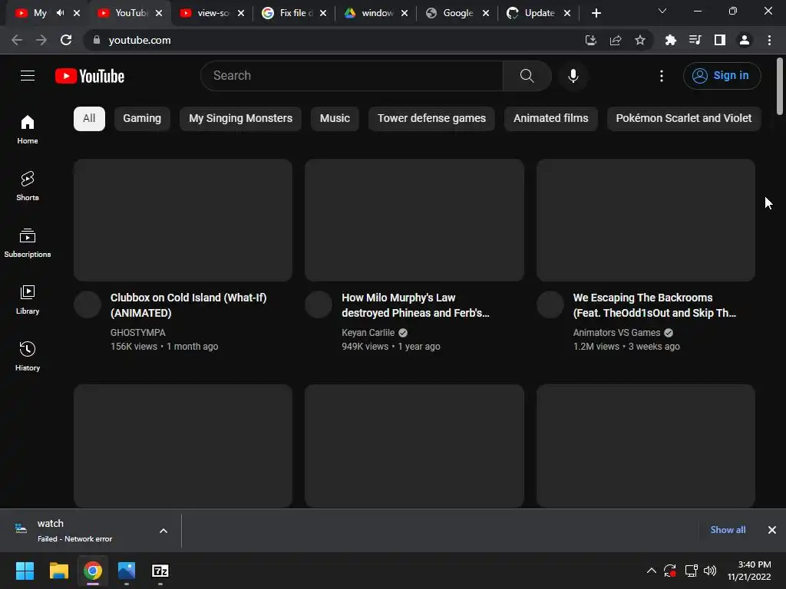This screenshot has width=786, height=589.
Task: Click the search magnifier button
Action: point(527,76)
